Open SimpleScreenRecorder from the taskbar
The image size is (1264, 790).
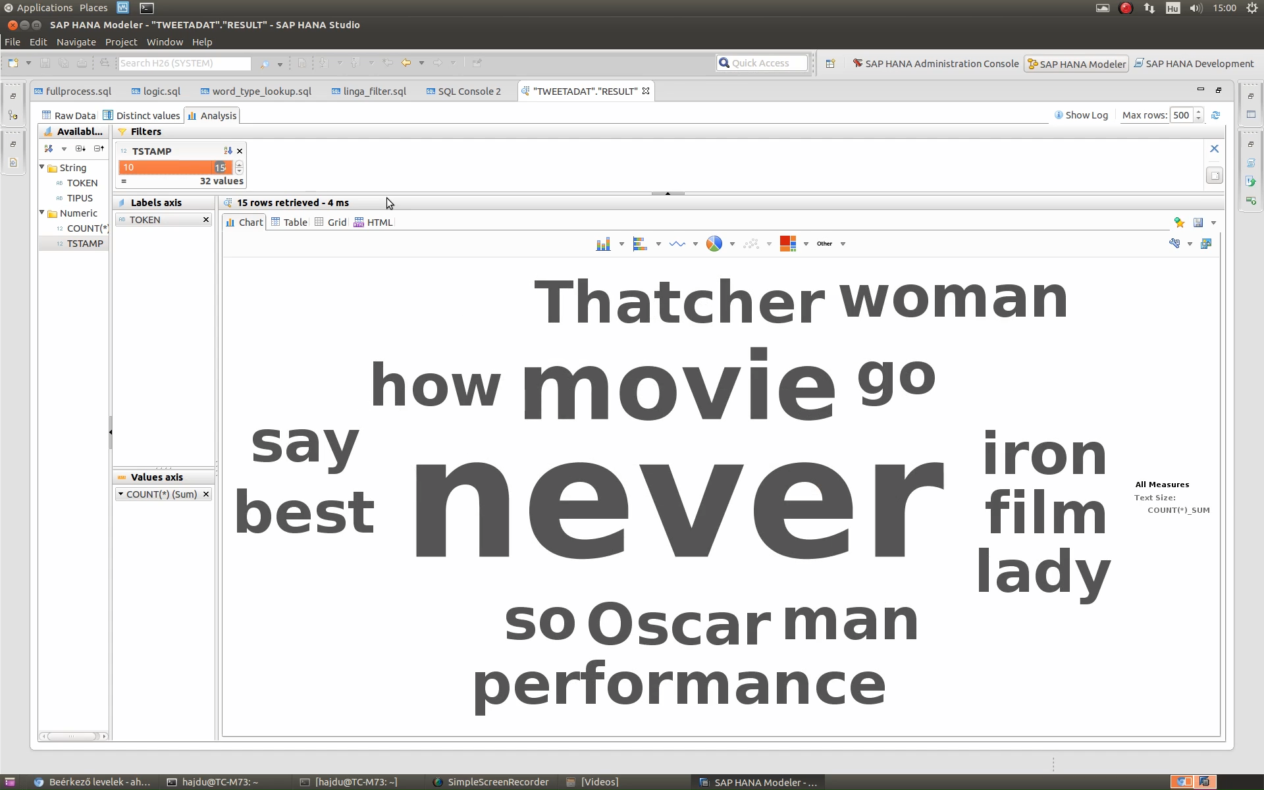click(x=491, y=782)
